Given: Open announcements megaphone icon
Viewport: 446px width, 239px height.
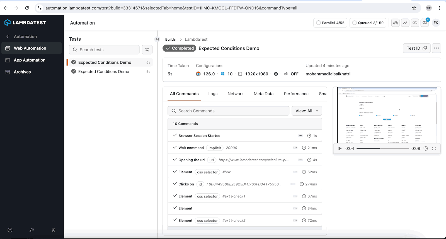Looking at the screenshot, I should [x=425, y=23].
